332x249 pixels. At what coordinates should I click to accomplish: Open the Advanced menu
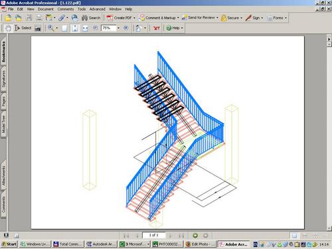point(97,9)
